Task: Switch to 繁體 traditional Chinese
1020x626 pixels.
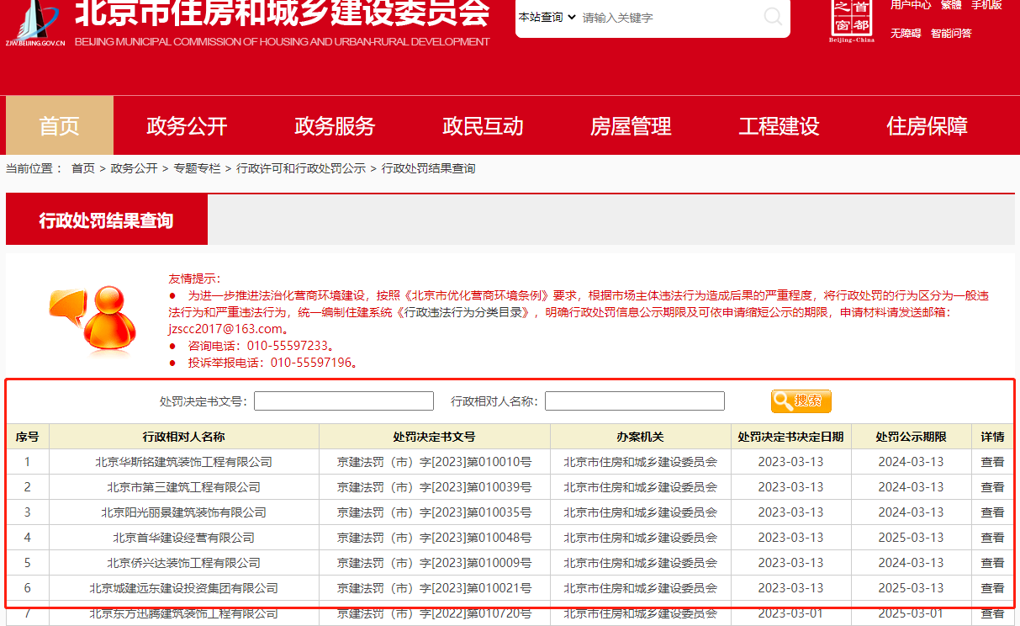Action: click(x=951, y=5)
